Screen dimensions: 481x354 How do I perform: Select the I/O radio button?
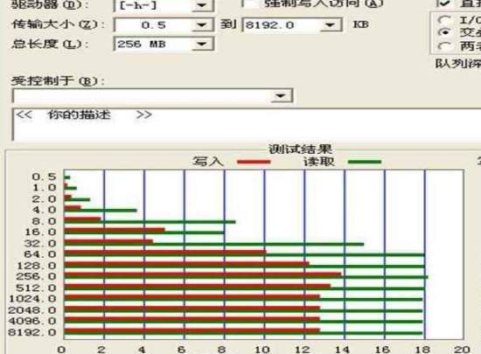click(444, 20)
